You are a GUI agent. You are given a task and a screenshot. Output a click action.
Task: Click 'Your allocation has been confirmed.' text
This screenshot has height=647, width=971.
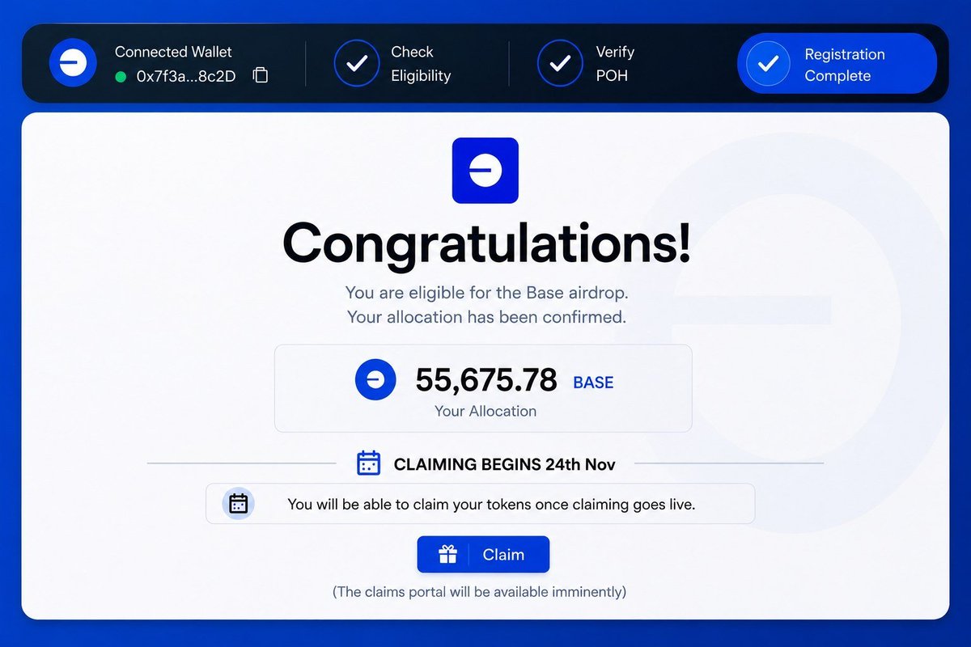coord(486,317)
